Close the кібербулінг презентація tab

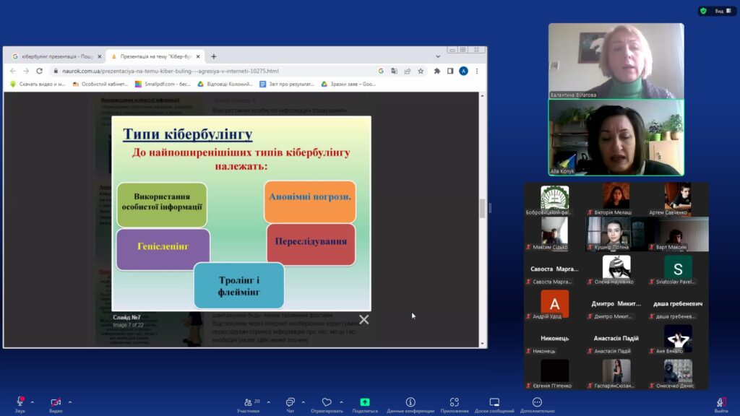click(99, 56)
